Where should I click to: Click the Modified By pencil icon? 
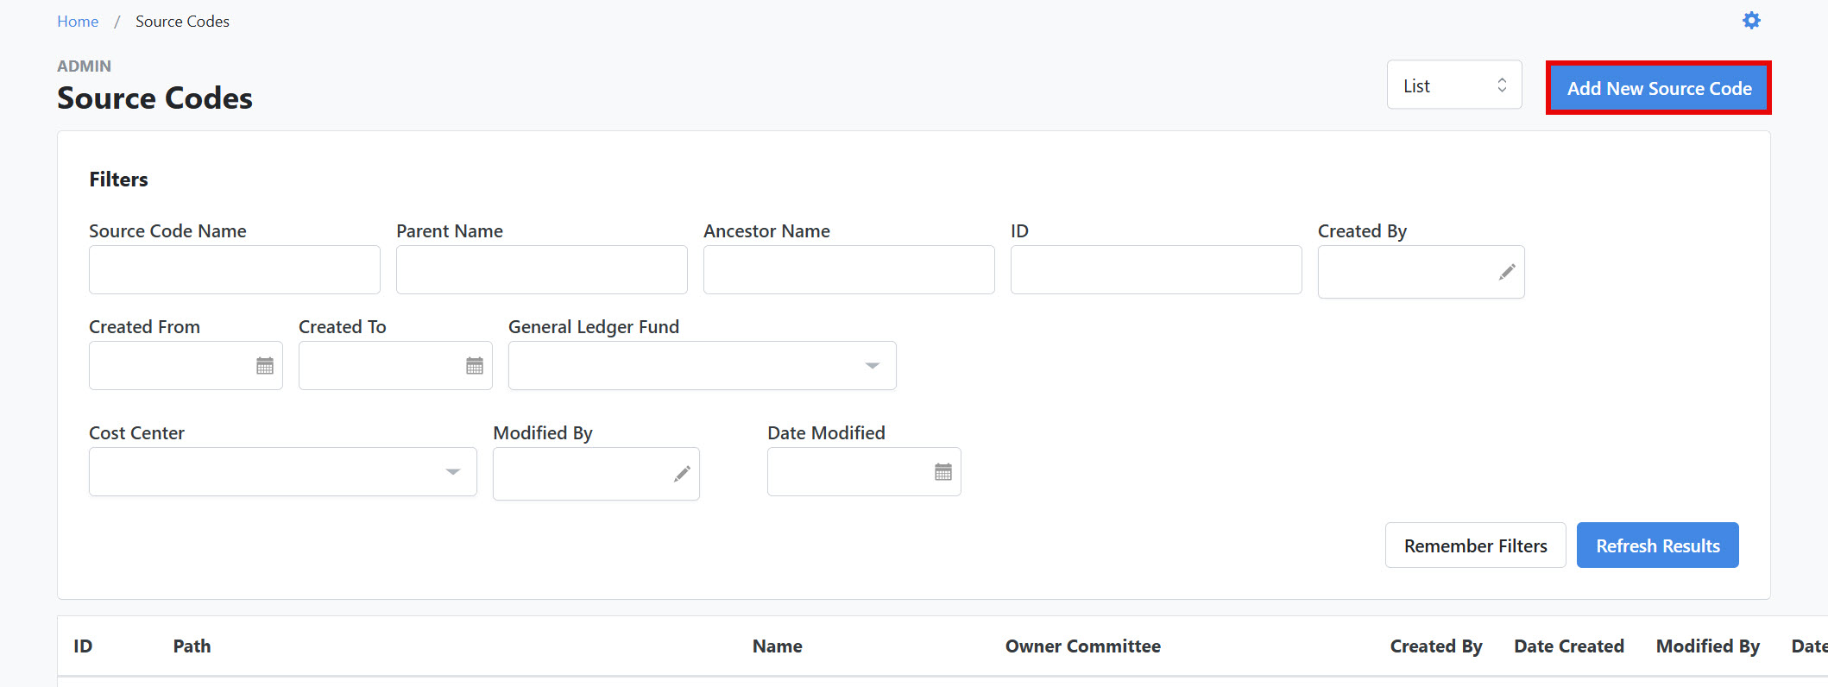click(681, 474)
